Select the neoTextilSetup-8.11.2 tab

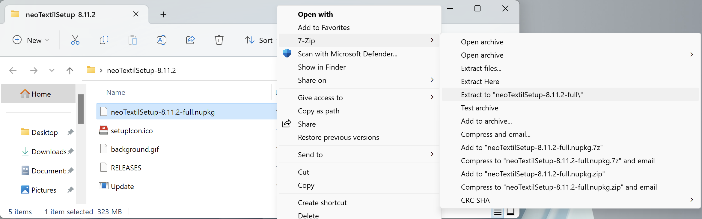[77, 14]
